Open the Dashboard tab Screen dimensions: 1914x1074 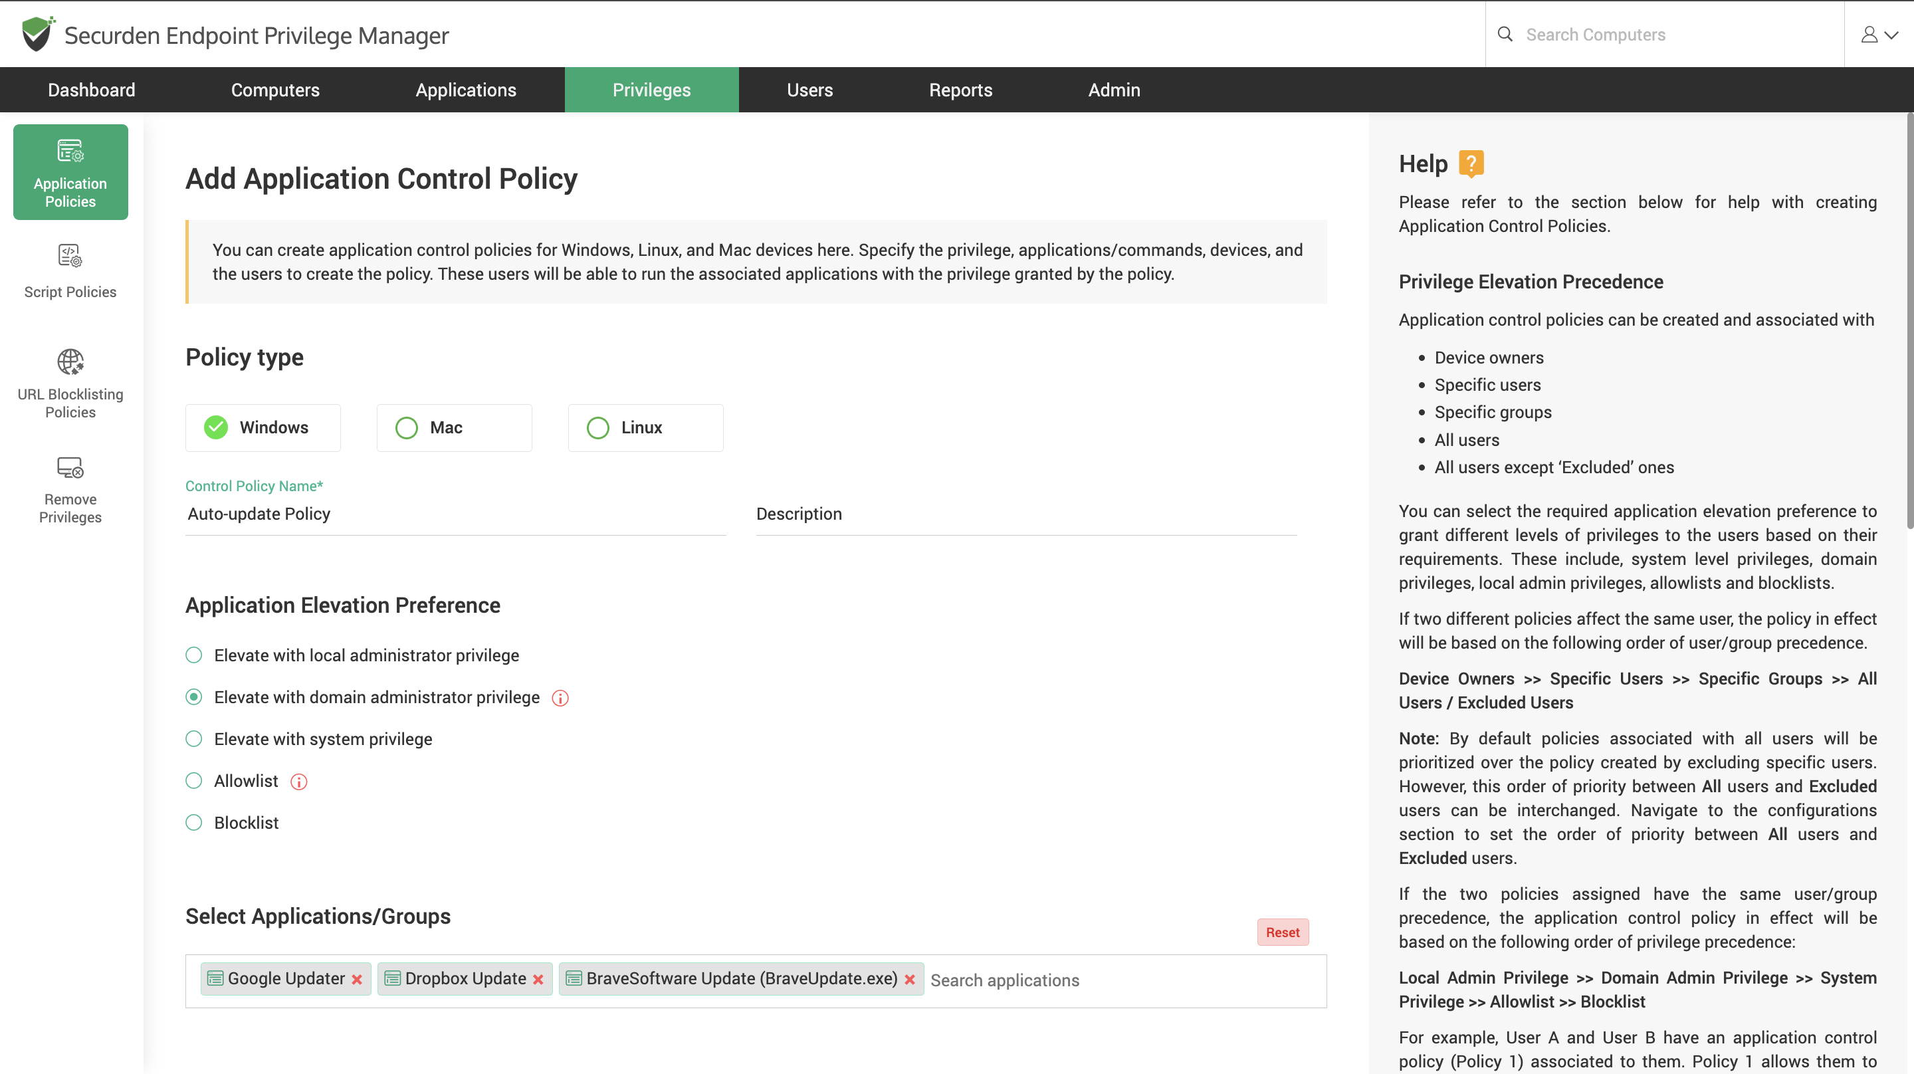pyautogui.click(x=92, y=90)
